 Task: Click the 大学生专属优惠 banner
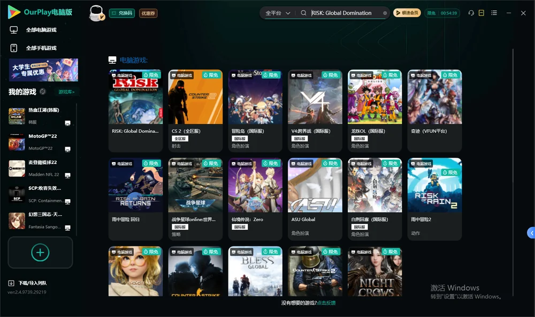click(43, 70)
